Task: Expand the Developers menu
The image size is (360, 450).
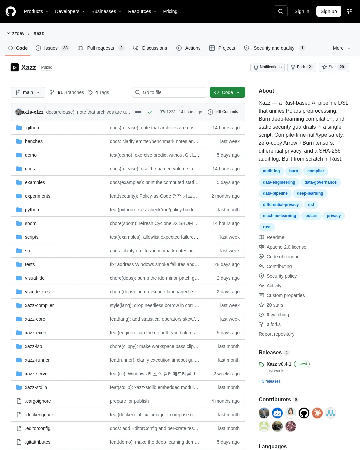Action: click(x=70, y=11)
